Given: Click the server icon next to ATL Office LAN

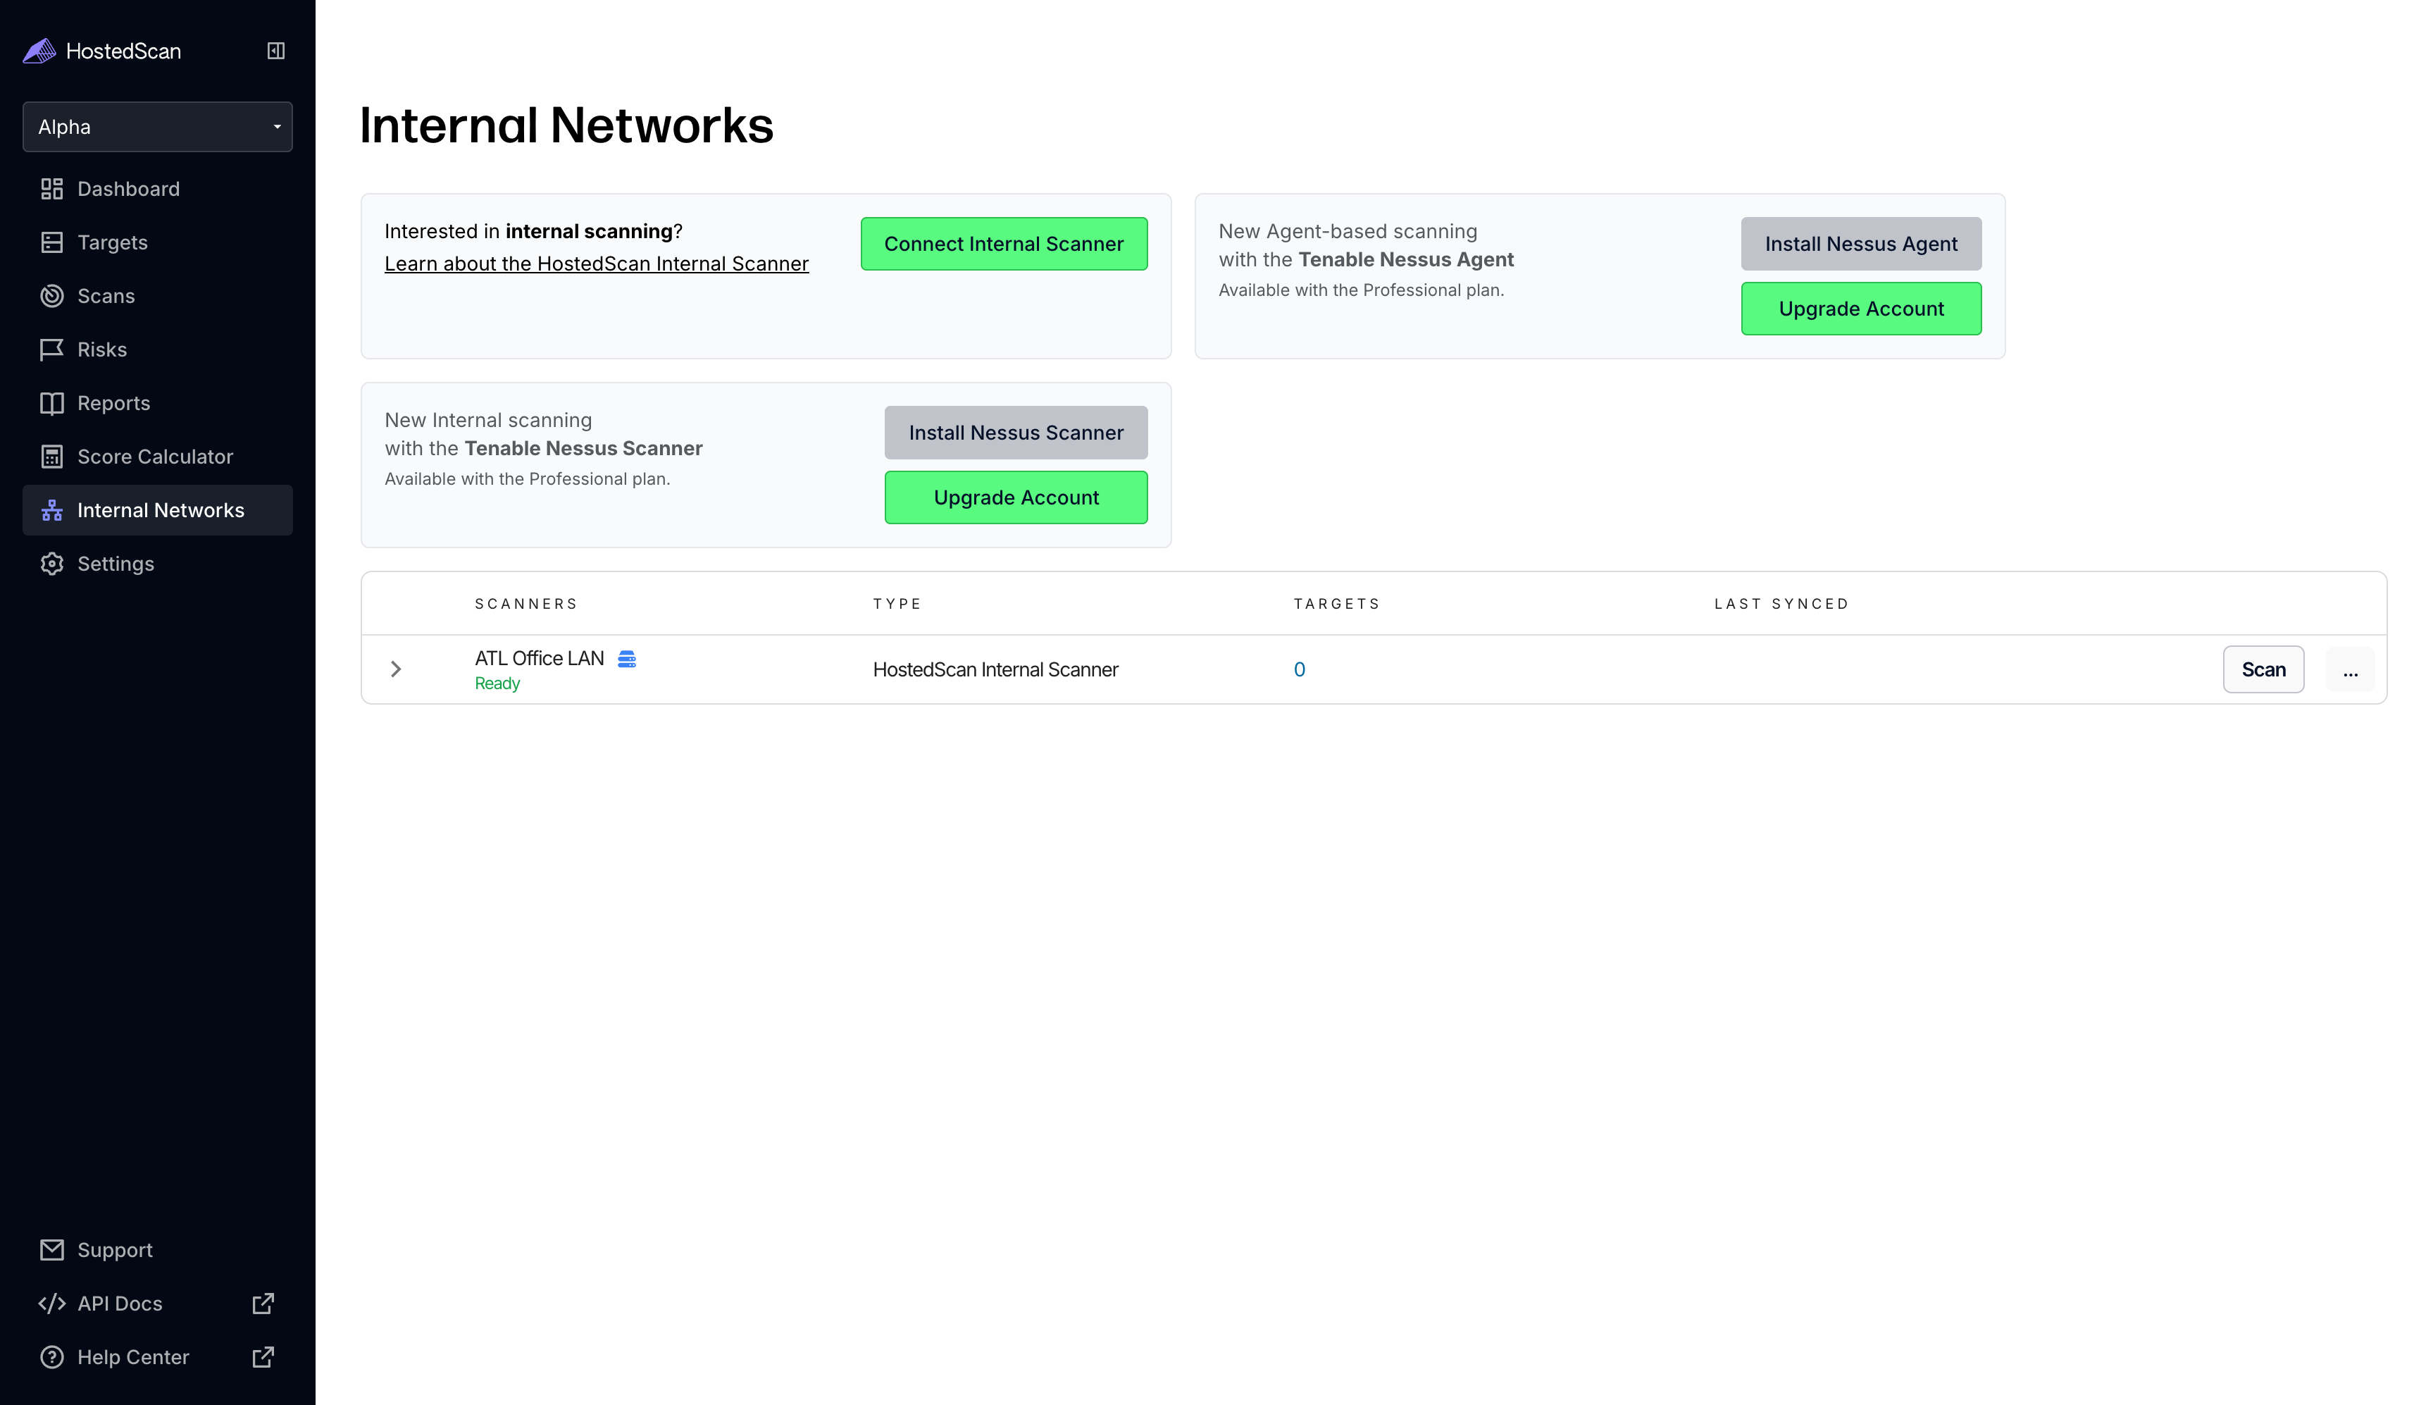Looking at the screenshot, I should [x=627, y=659].
